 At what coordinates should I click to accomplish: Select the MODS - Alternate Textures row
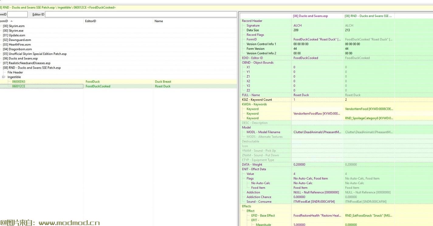pos(264,137)
